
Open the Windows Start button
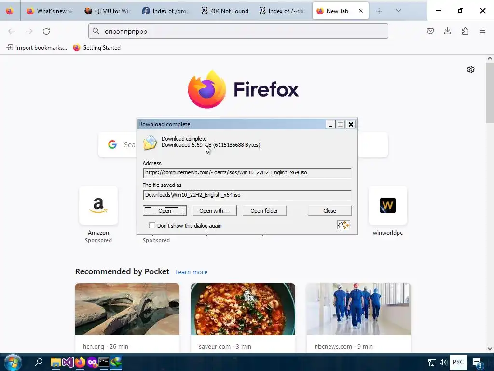[13, 362]
